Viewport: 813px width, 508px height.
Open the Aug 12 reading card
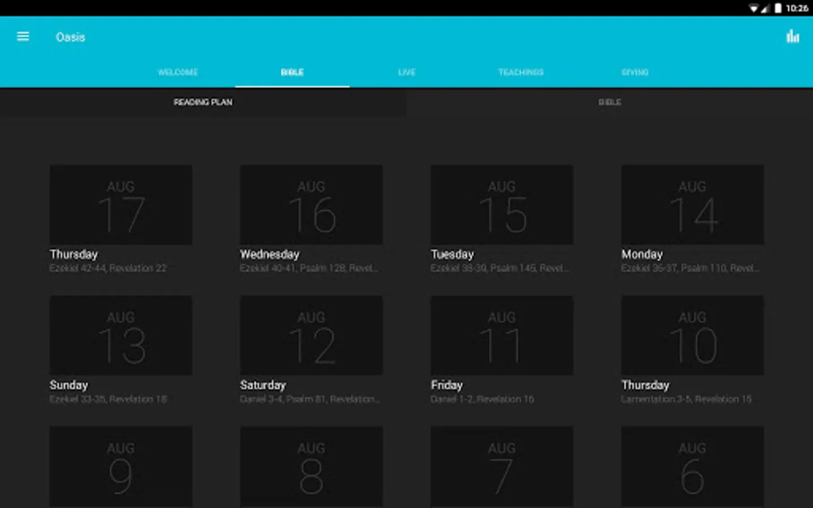pos(311,336)
